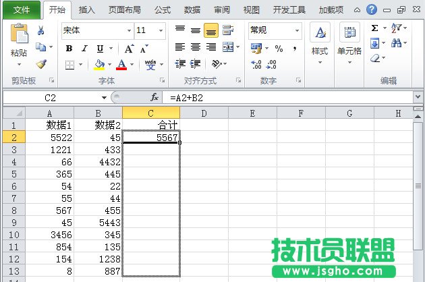Click the fx insert function button
The width and height of the screenshot is (425, 282).
point(154,97)
